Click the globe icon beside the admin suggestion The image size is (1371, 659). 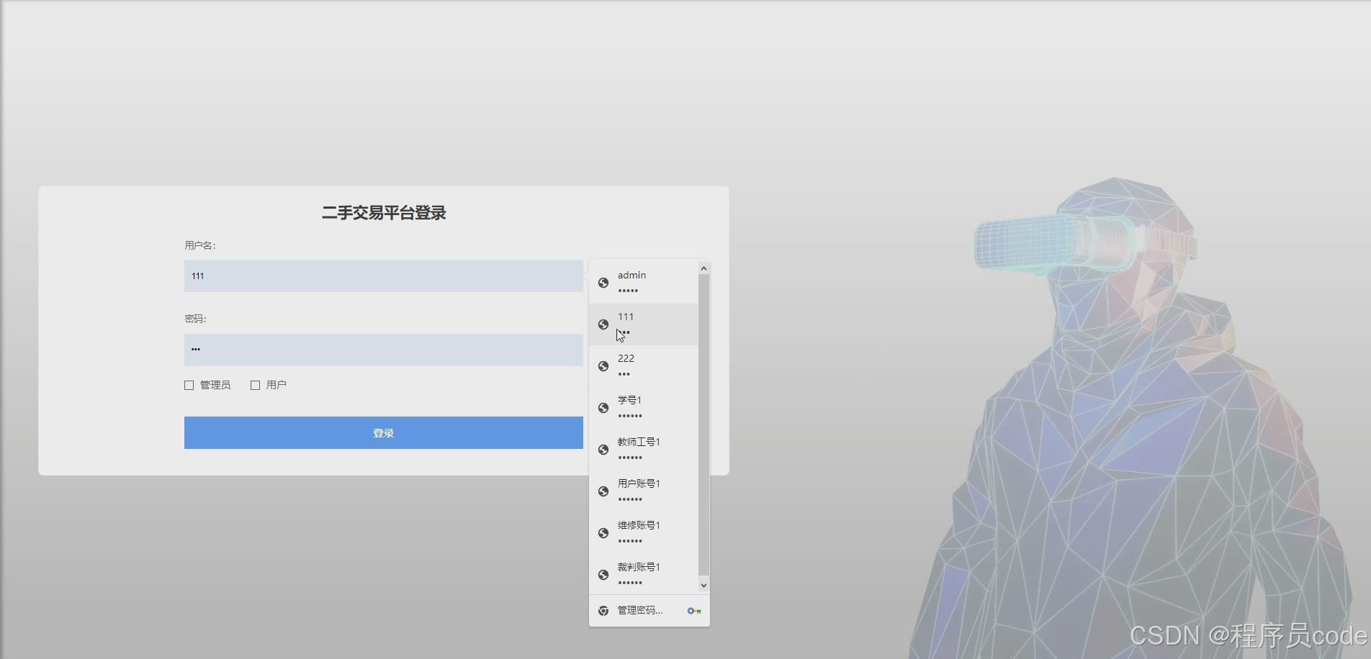603,283
